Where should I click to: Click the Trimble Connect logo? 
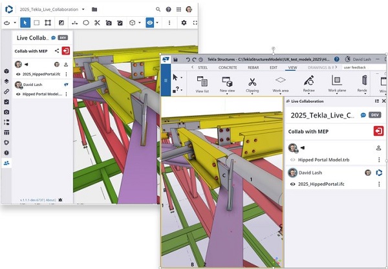click(x=9, y=10)
